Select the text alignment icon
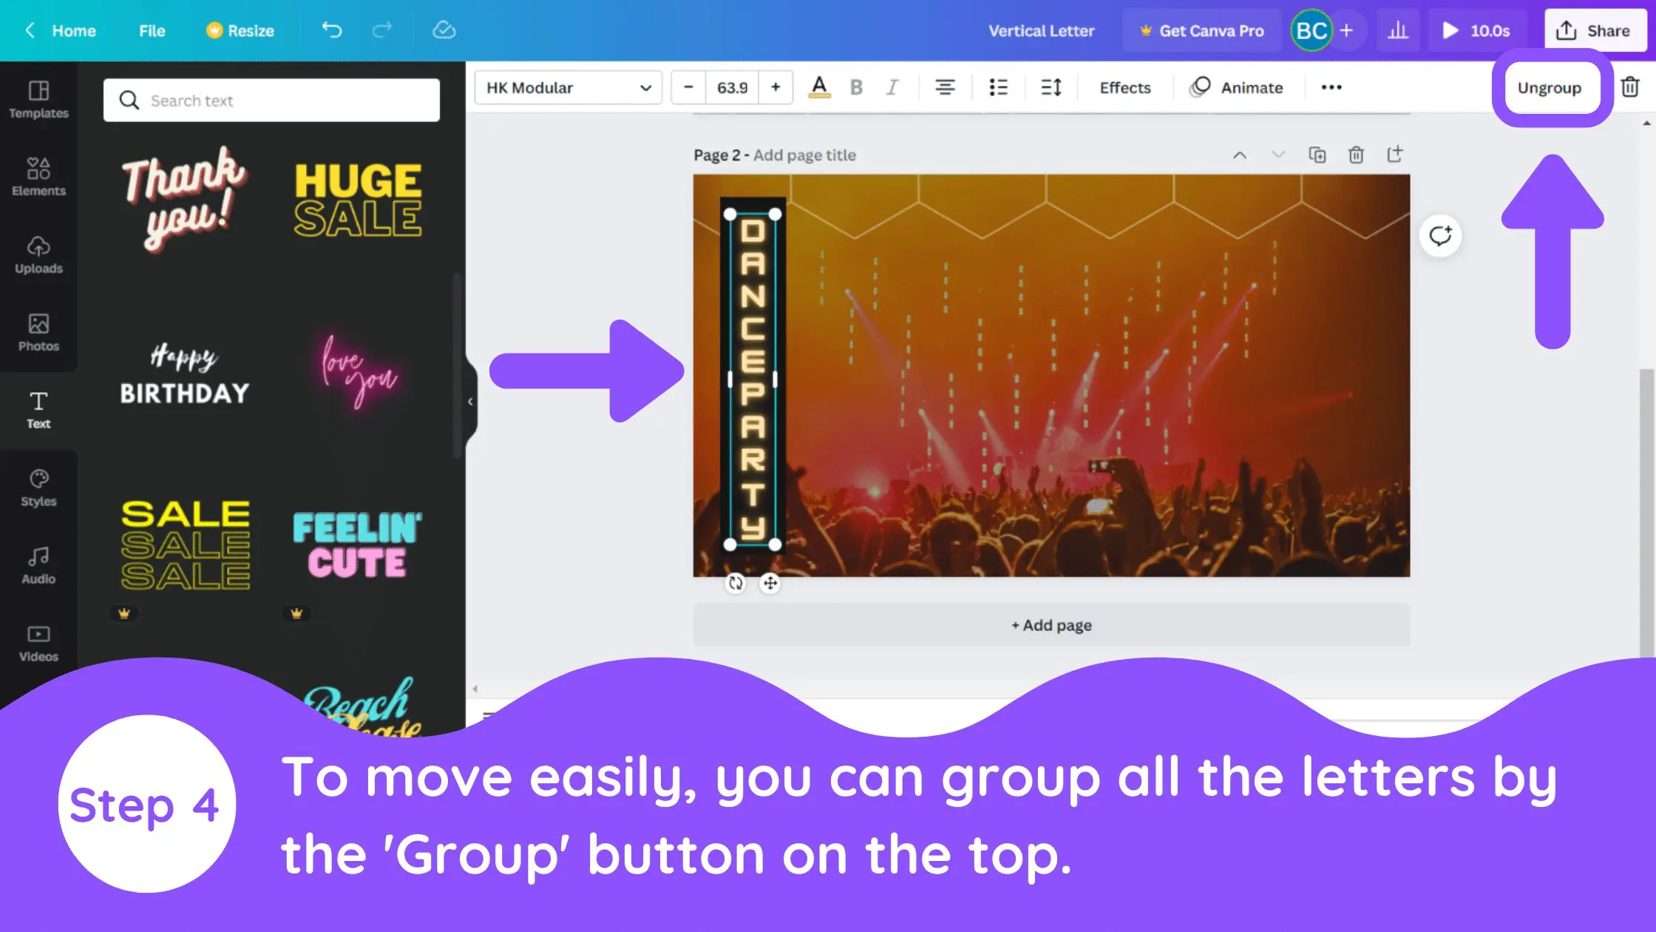The image size is (1656, 932). pyautogui.click(x=945, y=87)
